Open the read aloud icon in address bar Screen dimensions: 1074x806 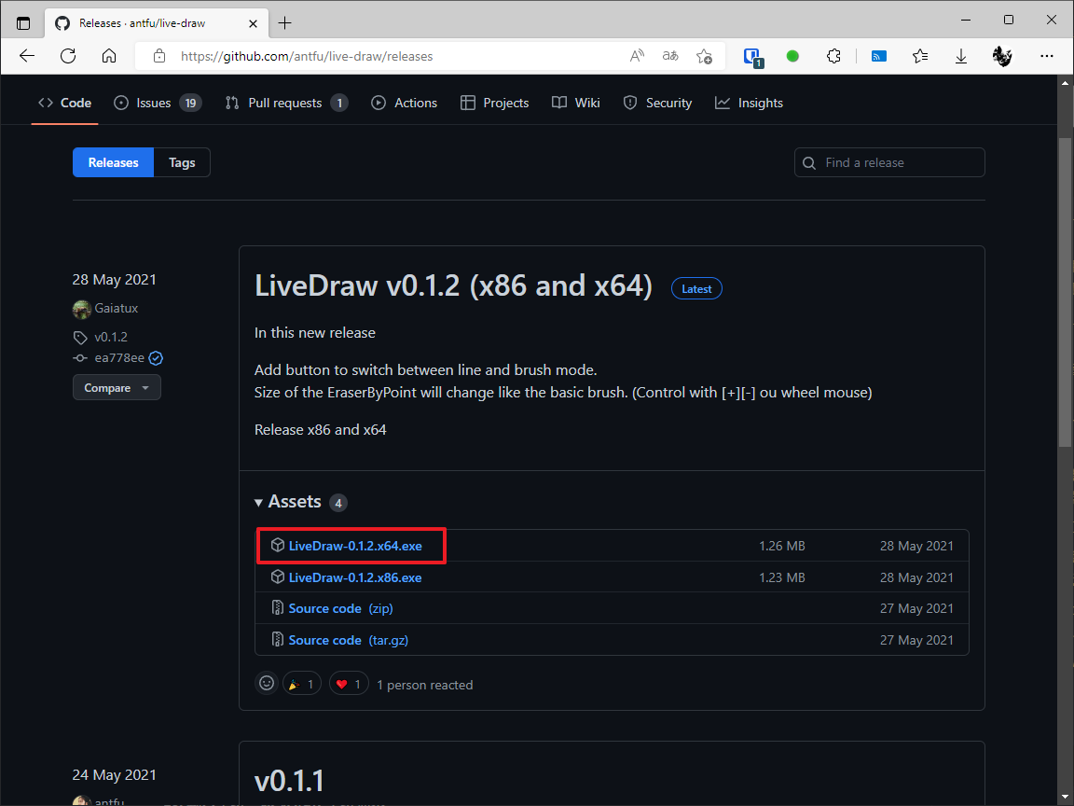coord(637,56)
